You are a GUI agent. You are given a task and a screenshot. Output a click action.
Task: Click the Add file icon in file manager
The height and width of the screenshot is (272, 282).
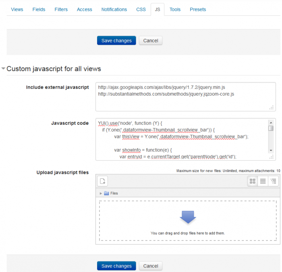(103, 181)
